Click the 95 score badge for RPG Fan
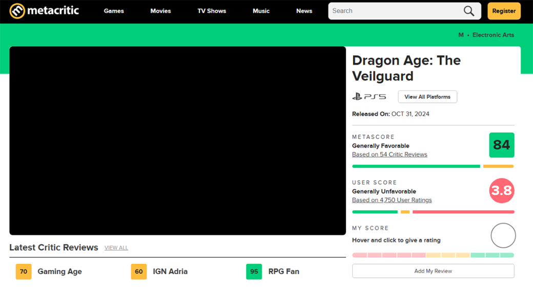 pos(254,271)
